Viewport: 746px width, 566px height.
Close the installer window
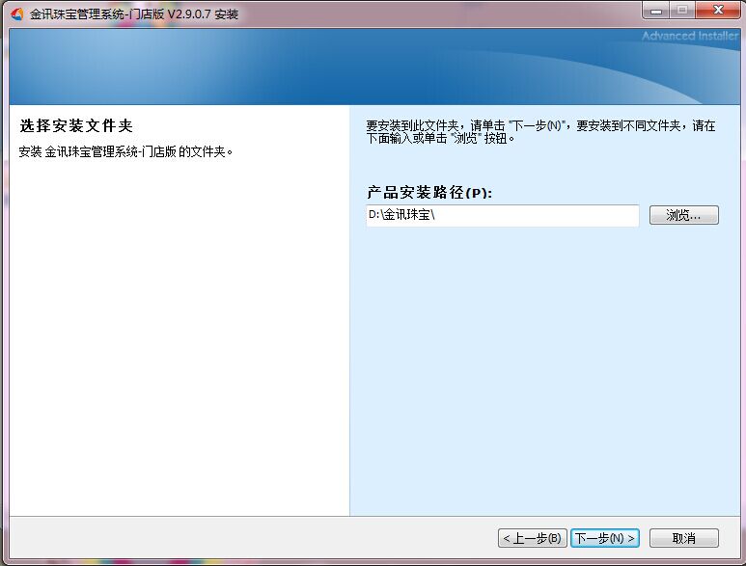tap(718, 11)
